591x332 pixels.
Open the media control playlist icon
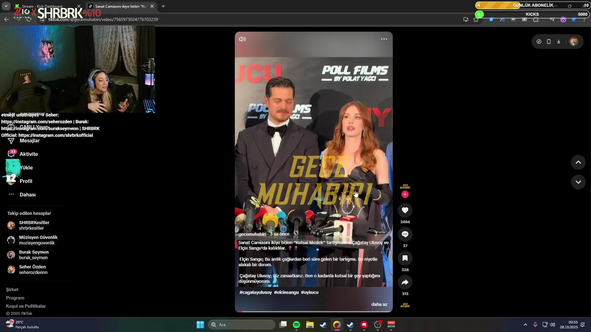coord(552,19)
